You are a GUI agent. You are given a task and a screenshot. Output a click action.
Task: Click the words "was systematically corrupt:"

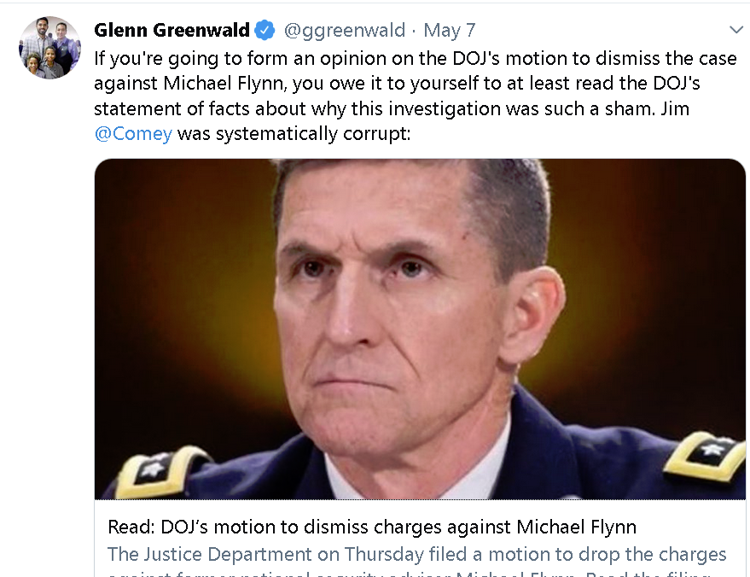294,133
